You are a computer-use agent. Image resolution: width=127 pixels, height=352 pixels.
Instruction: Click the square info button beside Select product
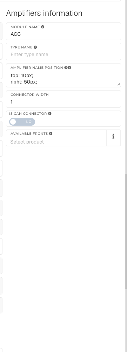coord(113,138)
